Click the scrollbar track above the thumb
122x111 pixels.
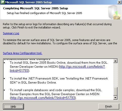pos(115,75)
